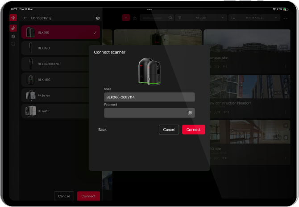Screen dimensions: 299x207
Task: Toggle password visibility eye icon
Action: click(x=190, y=113)
